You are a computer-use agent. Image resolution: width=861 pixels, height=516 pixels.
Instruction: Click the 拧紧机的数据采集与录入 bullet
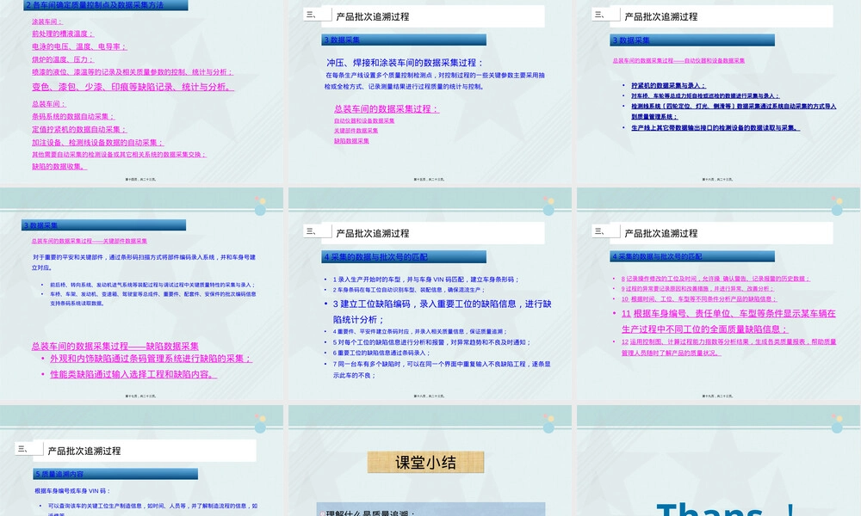click(668, 85)
